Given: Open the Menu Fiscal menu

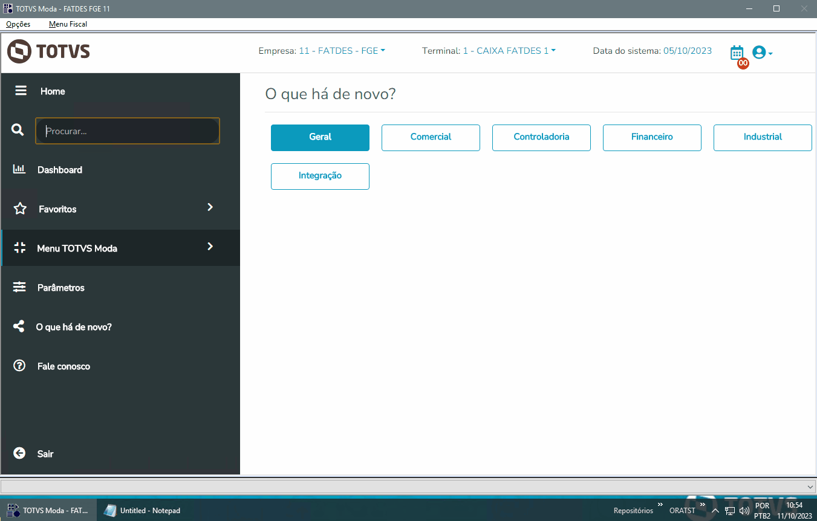Looking at the screenshot, I should pos(68,24).
